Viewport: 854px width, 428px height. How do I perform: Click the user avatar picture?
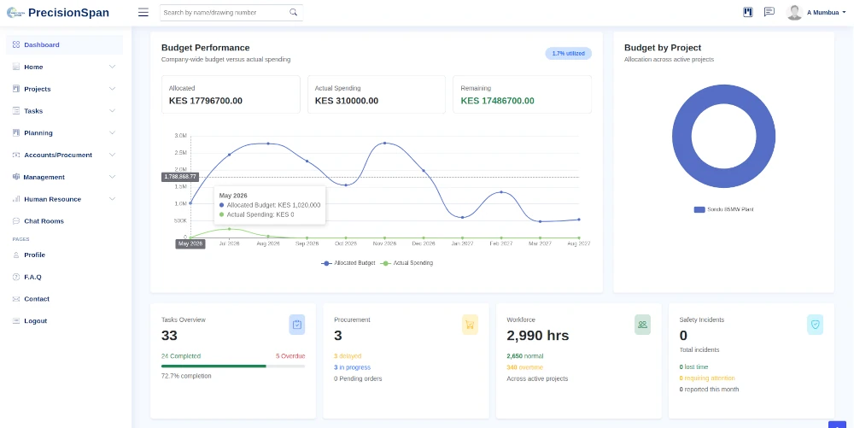pos(794,13)
